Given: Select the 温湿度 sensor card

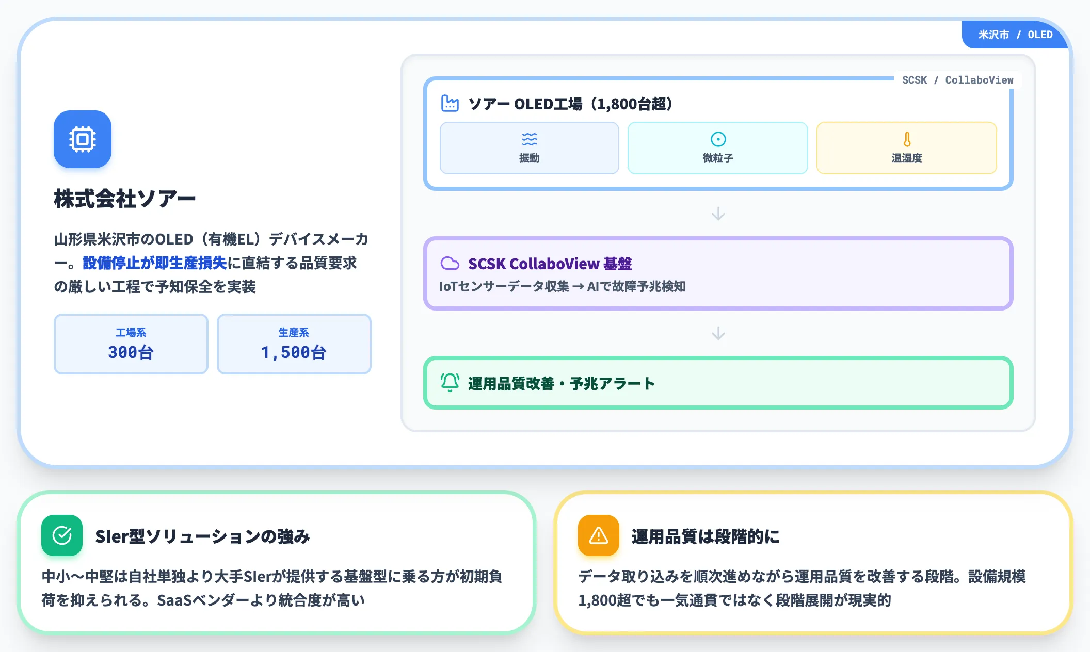Looking at the screenshot, I should (907, 148).
